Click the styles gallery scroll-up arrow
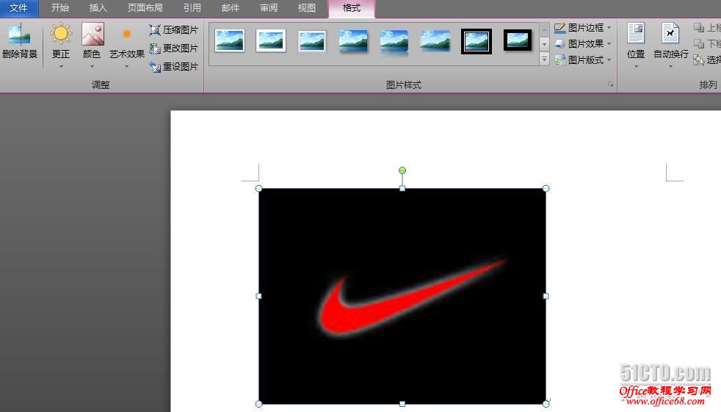 [545, 29]
